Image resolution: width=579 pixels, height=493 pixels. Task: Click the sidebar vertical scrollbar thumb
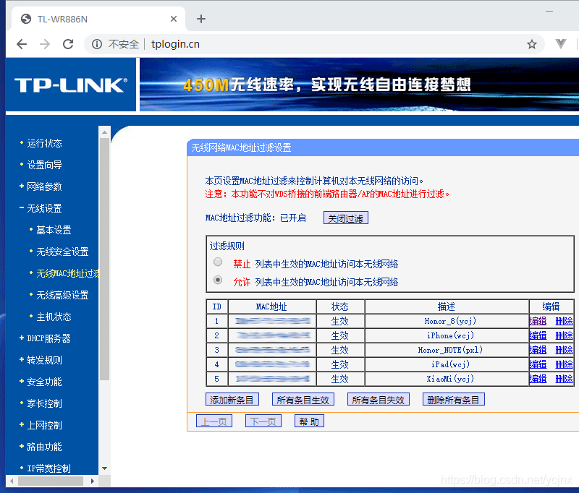[104, 259]
